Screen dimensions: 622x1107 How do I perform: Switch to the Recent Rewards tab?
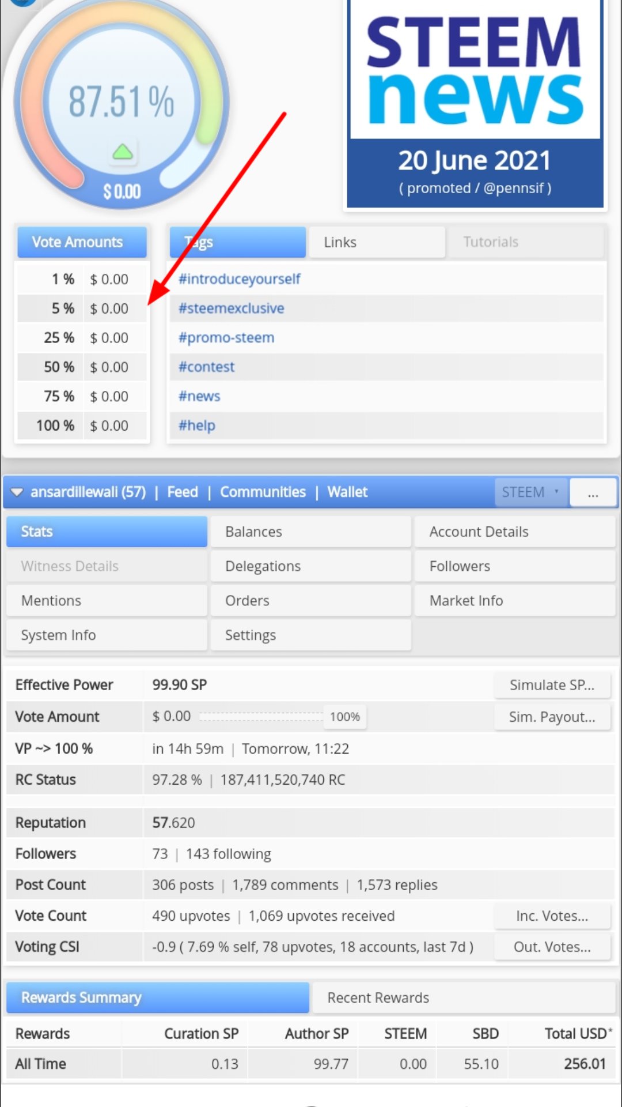[464, 998]
